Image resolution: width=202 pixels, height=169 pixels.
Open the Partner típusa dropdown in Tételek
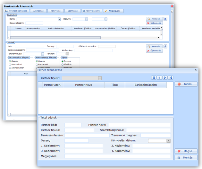pyautogui.click(x=43, y=54)
